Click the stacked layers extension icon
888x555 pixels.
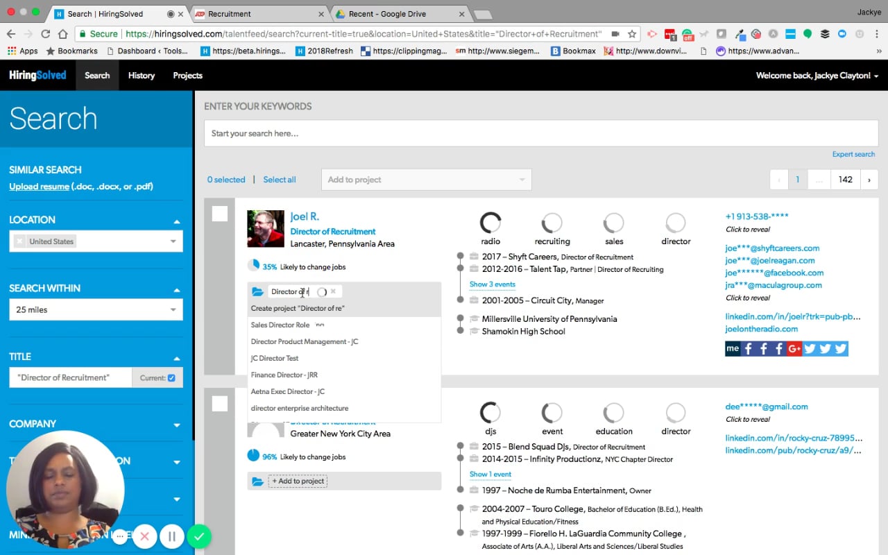(825, 34)
